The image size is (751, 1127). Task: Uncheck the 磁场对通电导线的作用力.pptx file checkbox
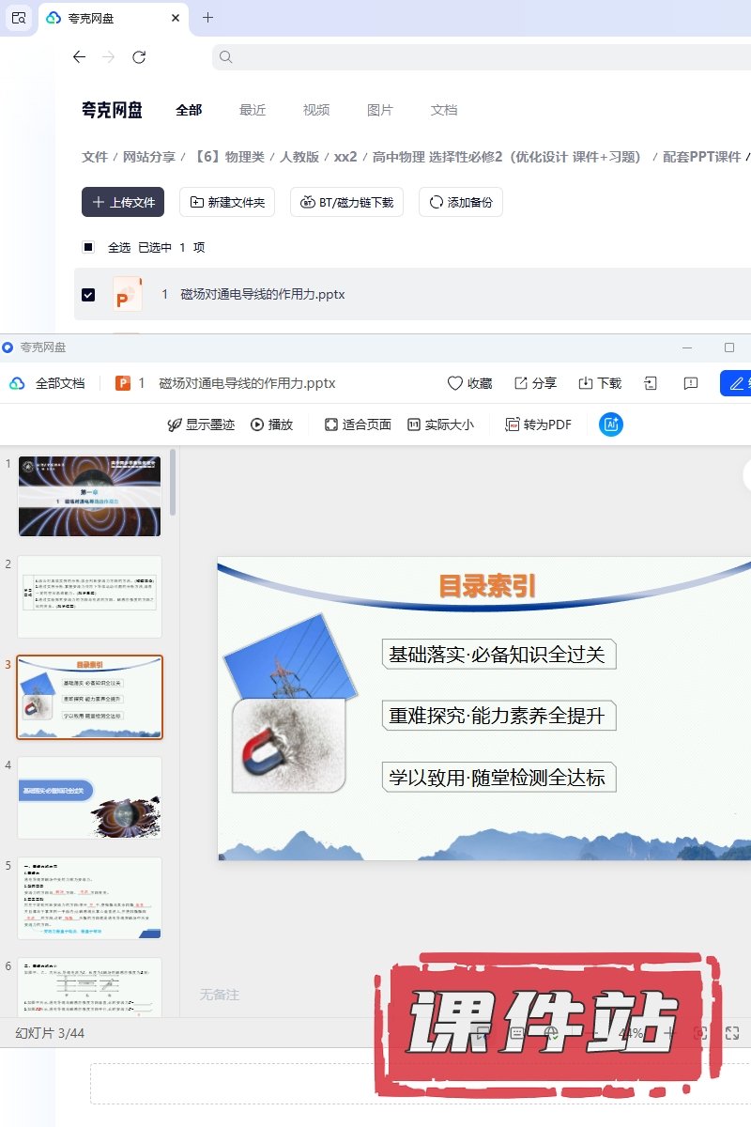click(x=88, y=294)
